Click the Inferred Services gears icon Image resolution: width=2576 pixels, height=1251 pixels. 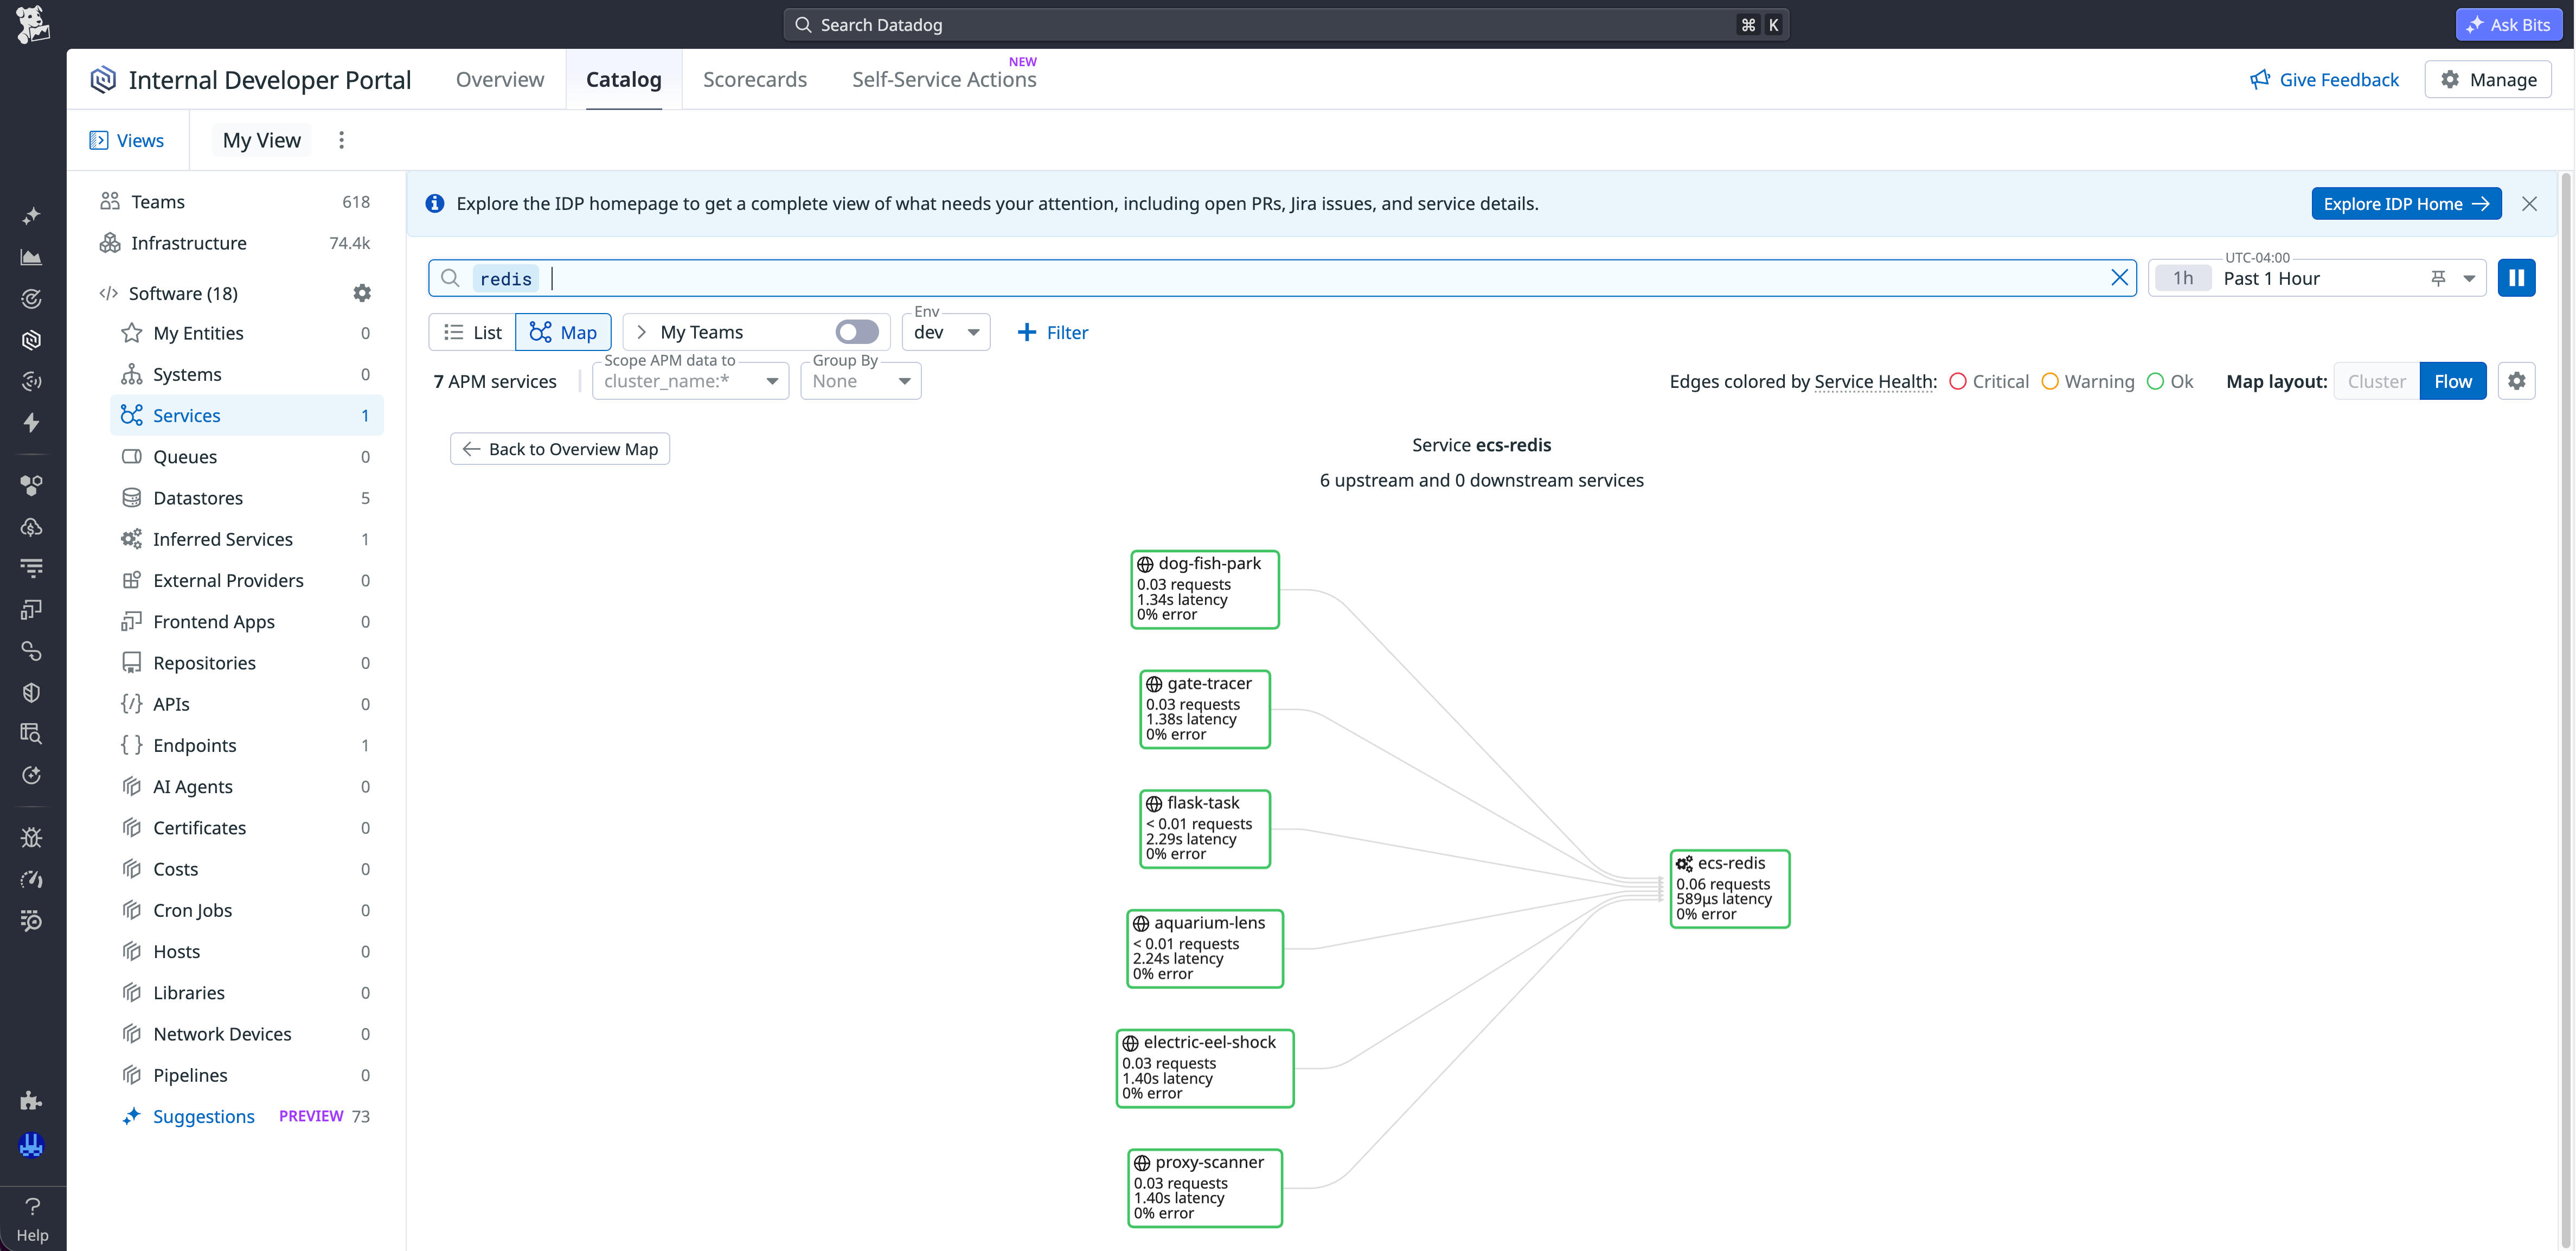coord(131,539)
